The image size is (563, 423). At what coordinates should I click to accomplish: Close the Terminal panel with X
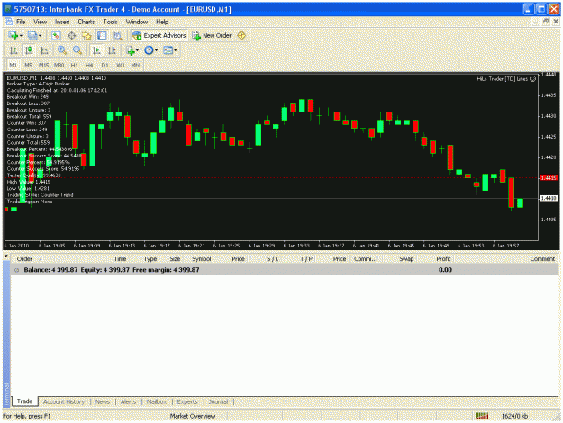6,256
